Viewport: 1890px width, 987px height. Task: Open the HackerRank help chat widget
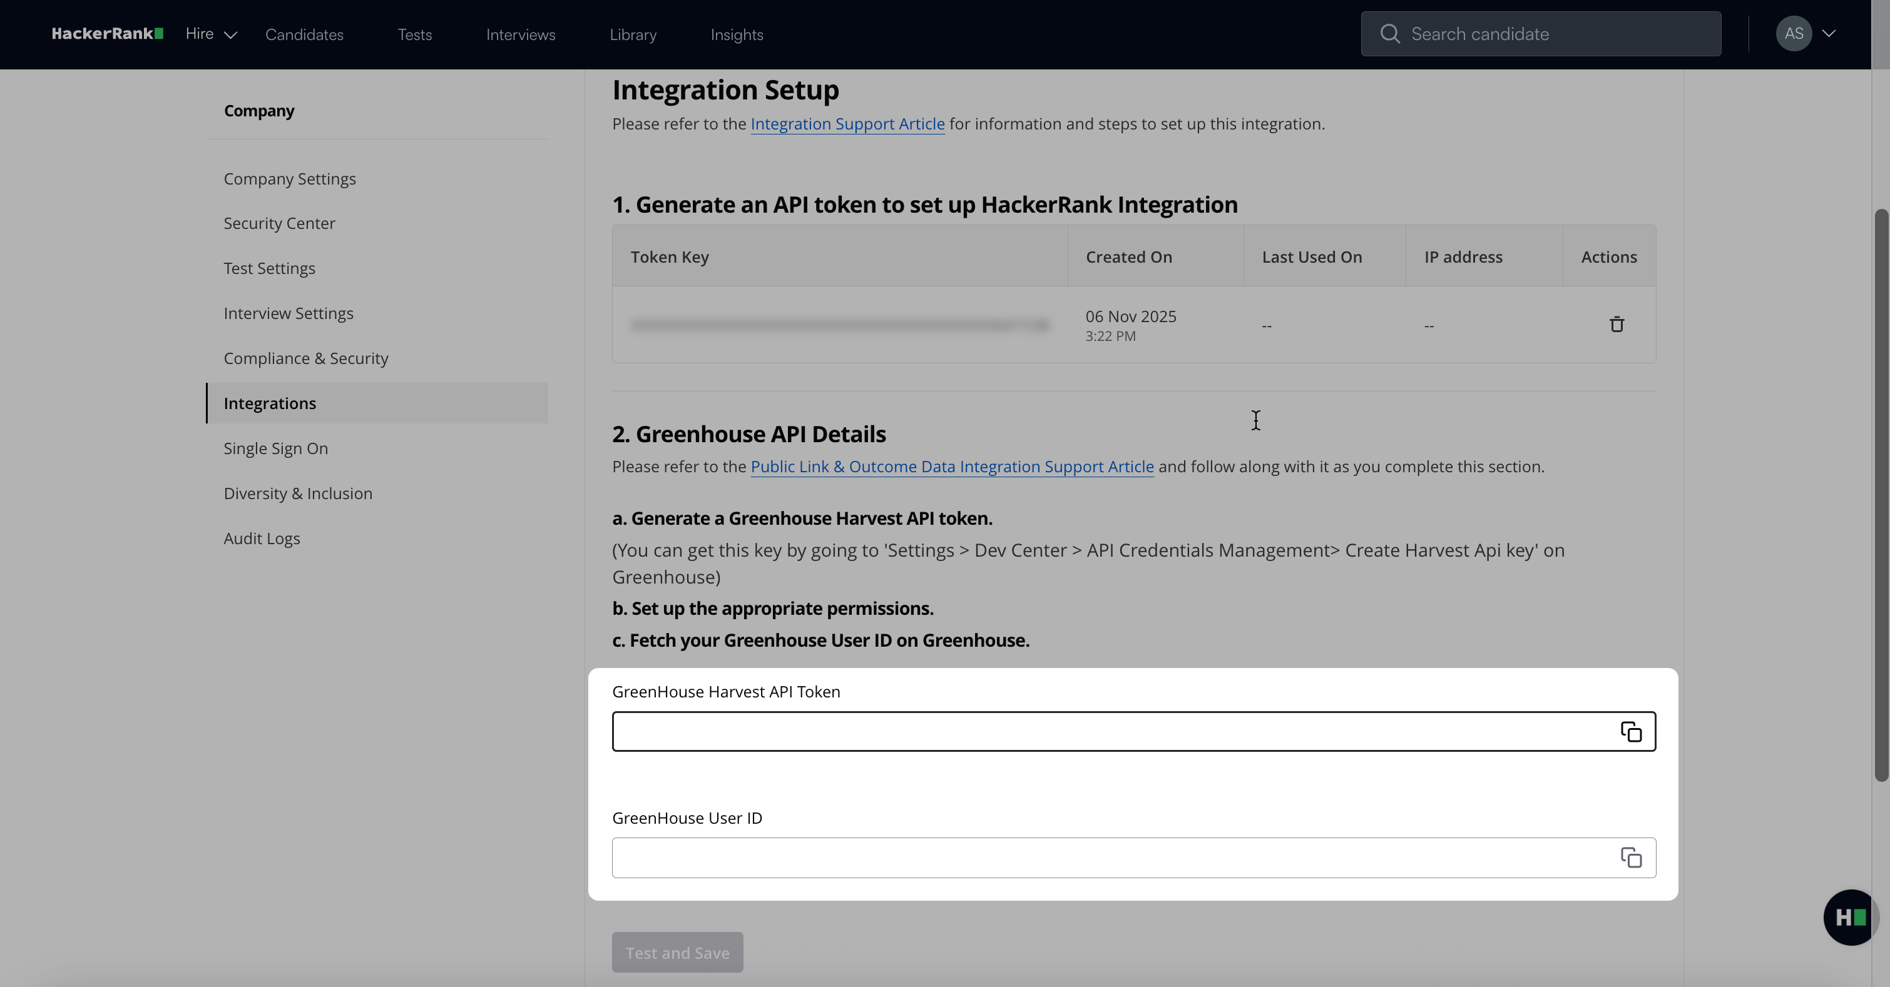point(1850,918)
